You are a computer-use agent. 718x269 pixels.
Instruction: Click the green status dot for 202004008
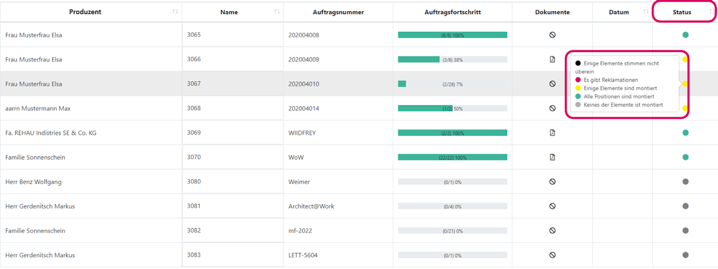[x=685, y=35]
